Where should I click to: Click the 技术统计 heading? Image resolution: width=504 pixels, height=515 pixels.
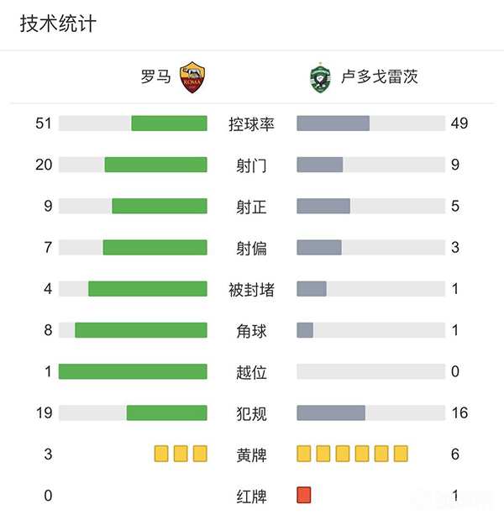tap(58, 24)
